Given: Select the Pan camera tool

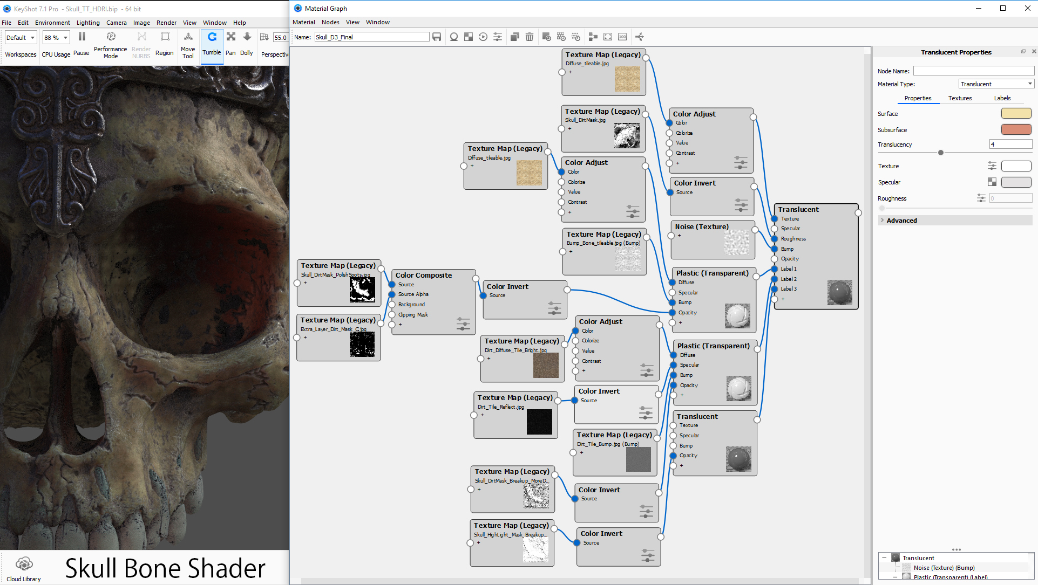Looking at the screenshot, I should click(x=230, y=44).
